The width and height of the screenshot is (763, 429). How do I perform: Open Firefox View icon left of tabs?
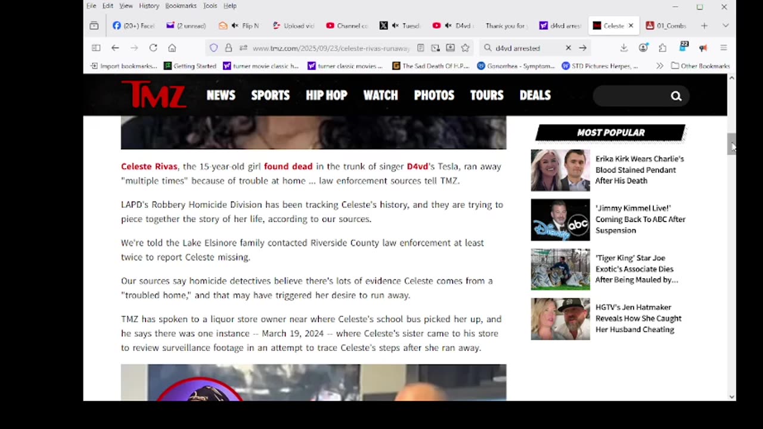tap(94, 26)
